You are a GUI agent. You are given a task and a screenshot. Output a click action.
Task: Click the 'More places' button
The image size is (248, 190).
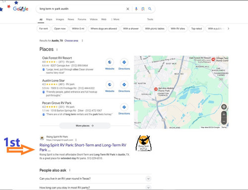click(x=85, y=126)
